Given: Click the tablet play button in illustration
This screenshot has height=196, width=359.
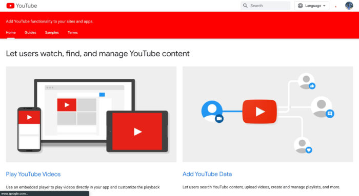Looking at the screenshot, I should pyautogui.click(x=137, y=132).
